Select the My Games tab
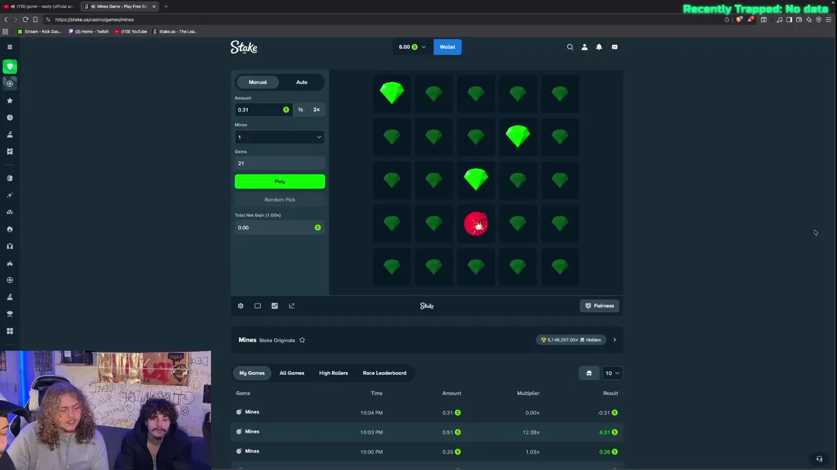Screen dimensions: 837x470 pyautogui.click(x=252, y=373)
